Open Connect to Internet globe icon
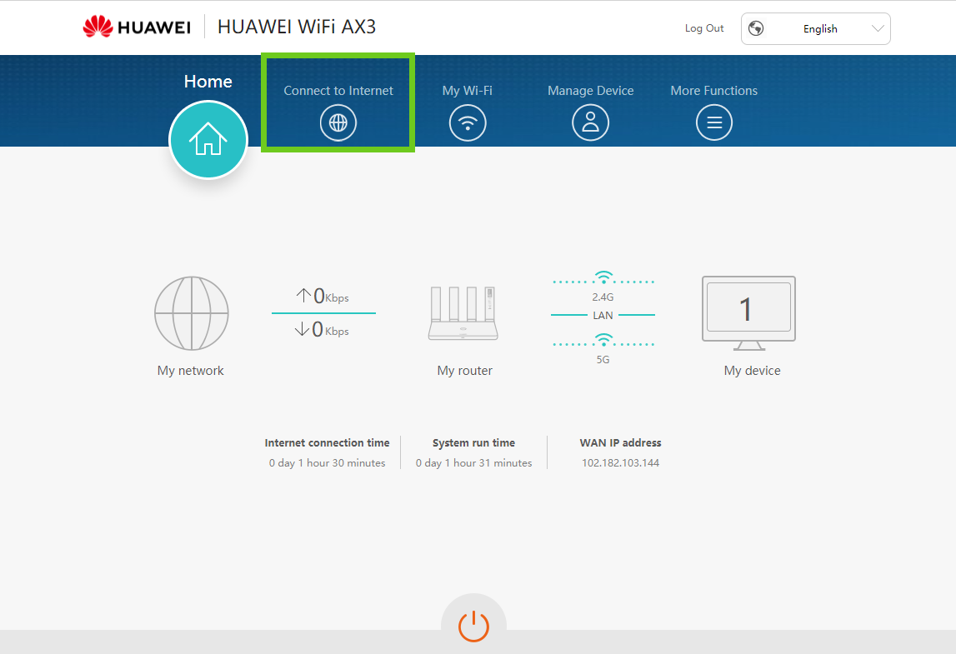Screen dimensions: 956x654 338,123
